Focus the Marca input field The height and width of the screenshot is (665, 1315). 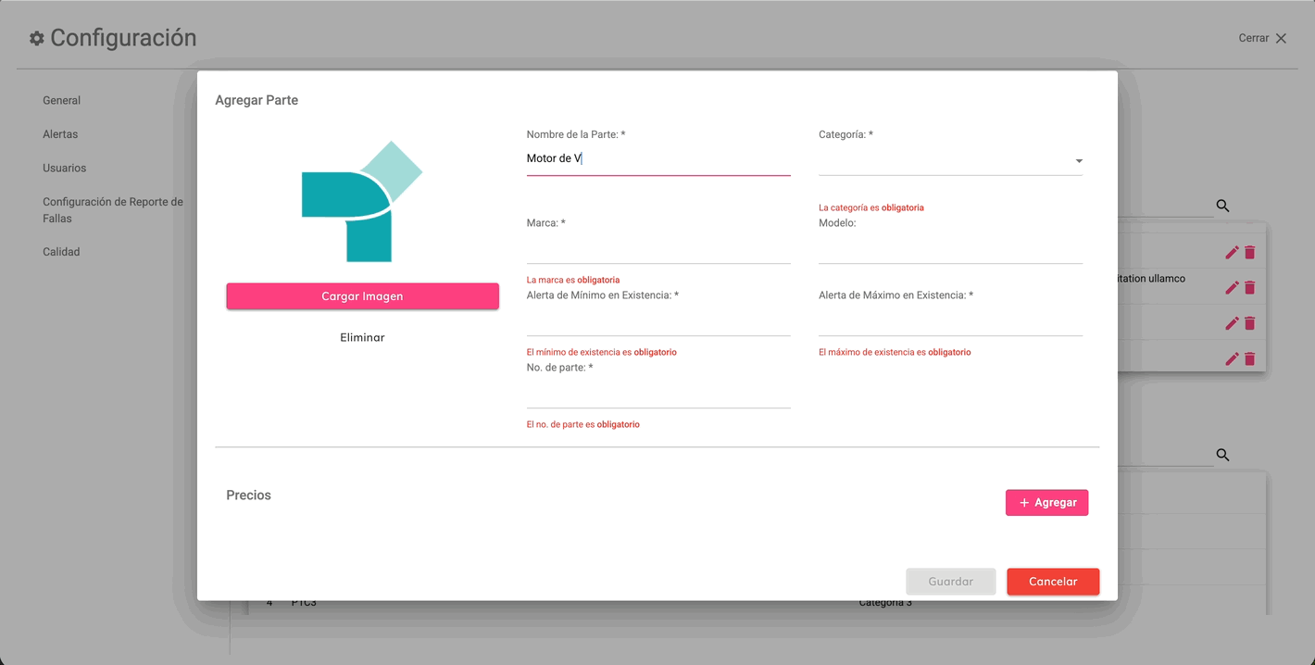(x=657, y=250)
